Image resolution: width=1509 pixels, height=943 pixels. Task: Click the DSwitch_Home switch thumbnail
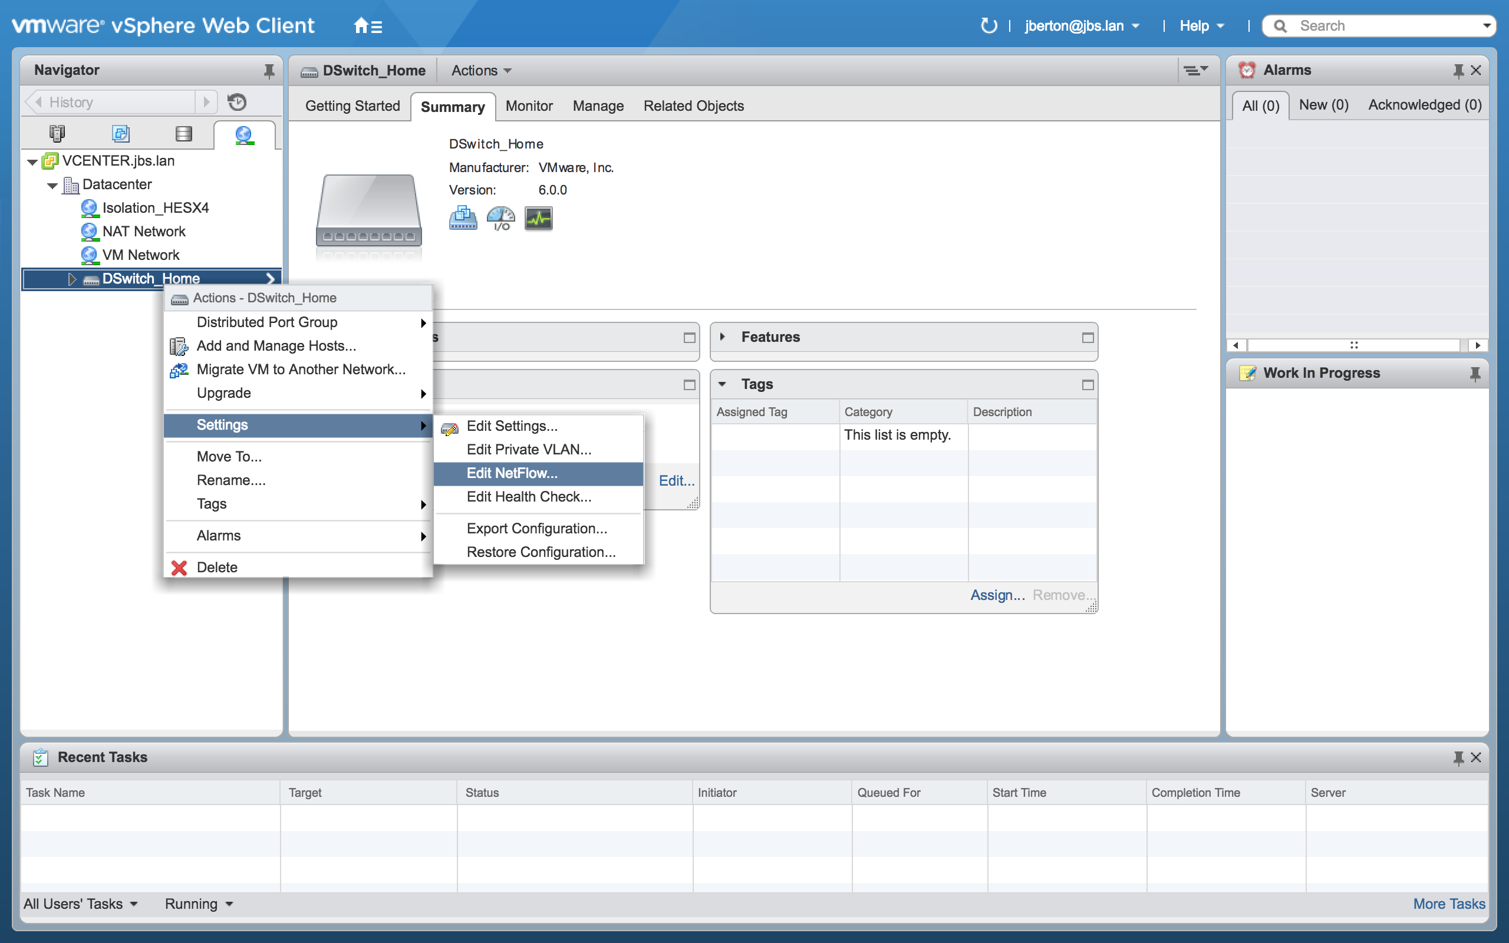(369, 211)
